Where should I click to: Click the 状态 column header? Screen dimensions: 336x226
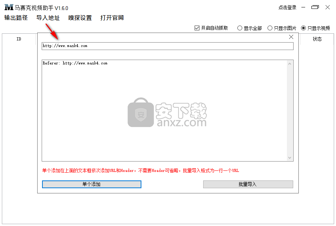point(317,39)
